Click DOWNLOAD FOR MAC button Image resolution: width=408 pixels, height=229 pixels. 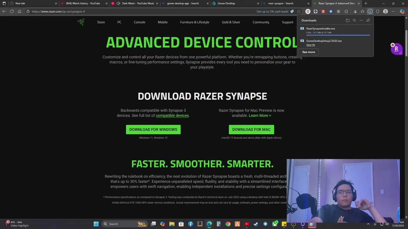[251, 129]
